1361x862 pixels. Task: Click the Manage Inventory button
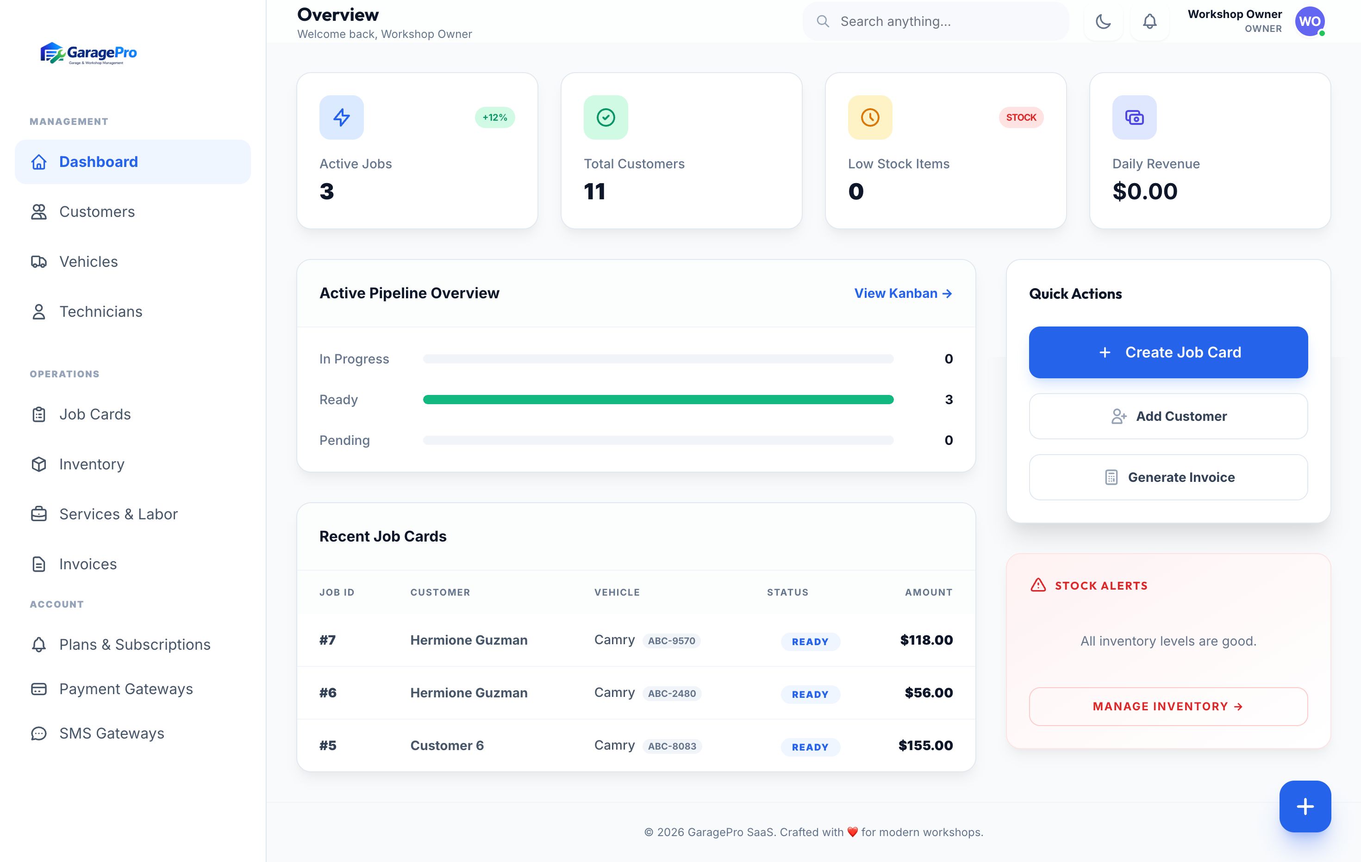[x=1167, y=706]
